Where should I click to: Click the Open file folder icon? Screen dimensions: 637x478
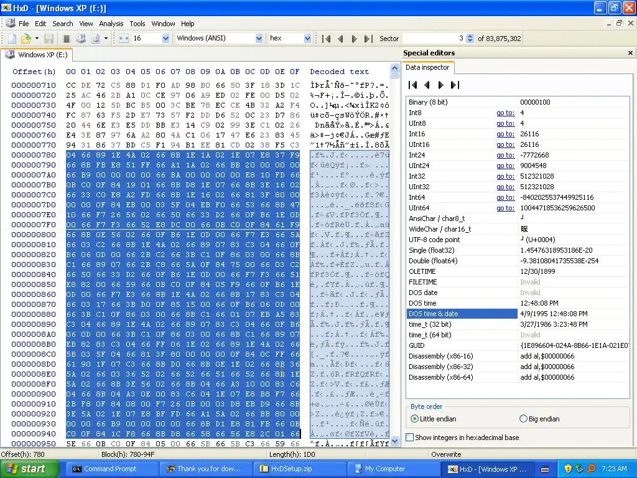[26, 39]
